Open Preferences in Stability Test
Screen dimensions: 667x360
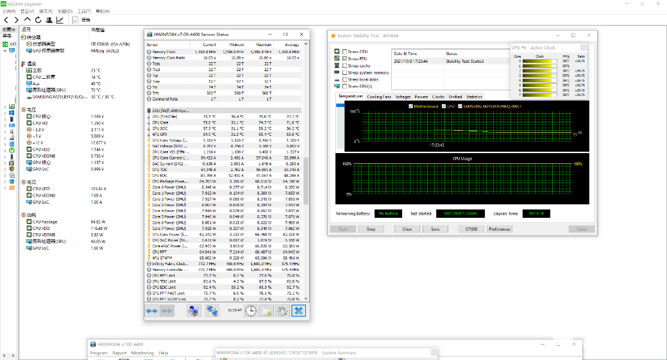click(x=500, y=229)
